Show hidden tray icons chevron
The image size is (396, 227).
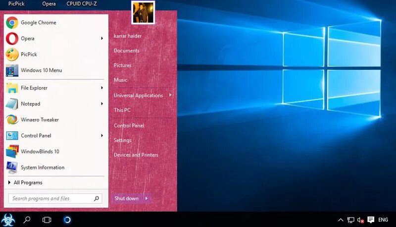click(x=341, y=220)
